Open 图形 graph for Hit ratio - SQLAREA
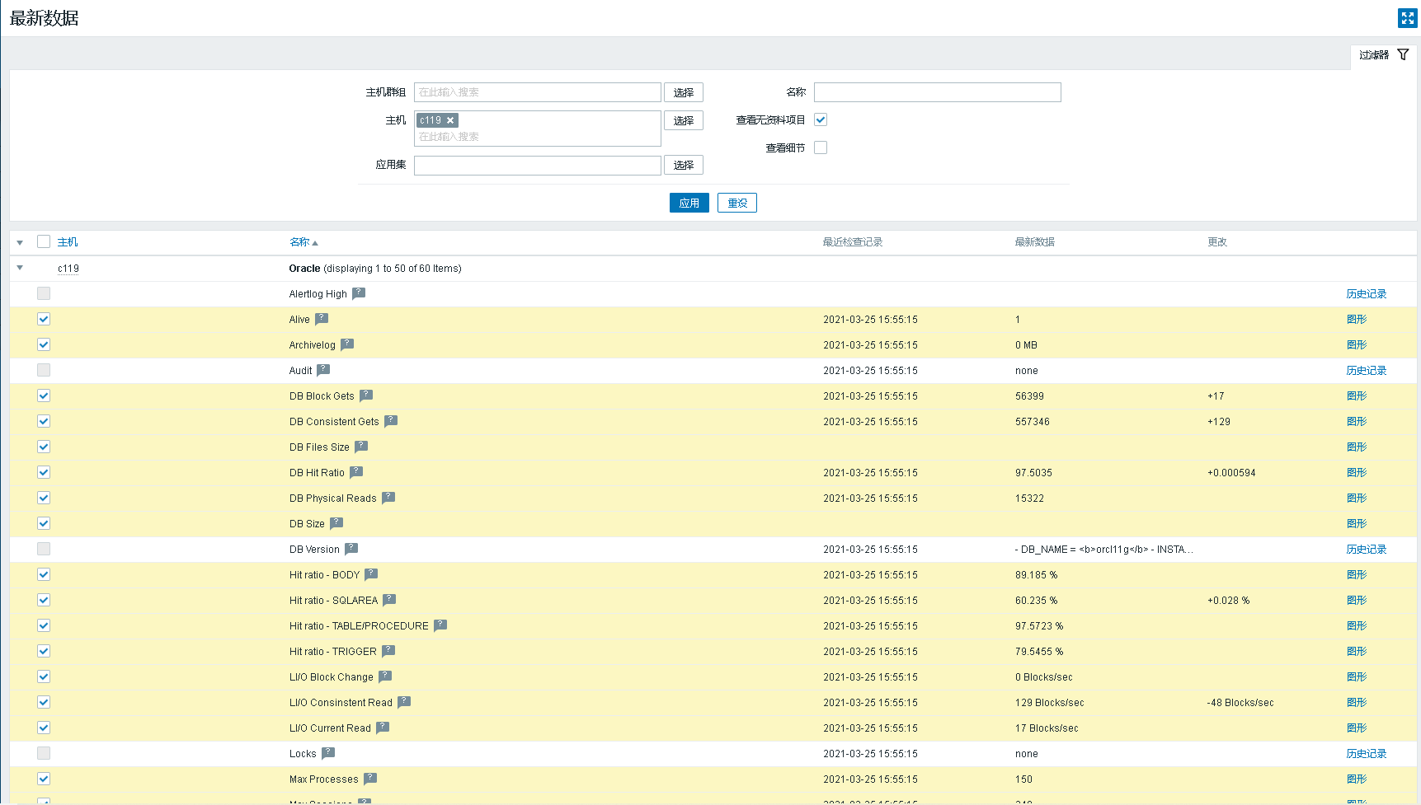1421x805 pixels. [1357, 601]
